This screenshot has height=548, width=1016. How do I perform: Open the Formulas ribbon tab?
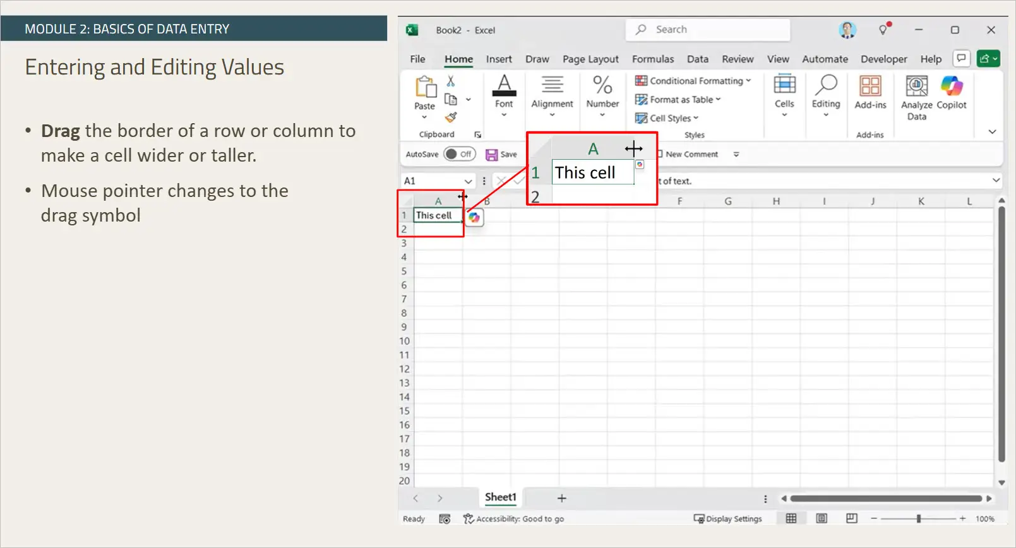point(652,59)
